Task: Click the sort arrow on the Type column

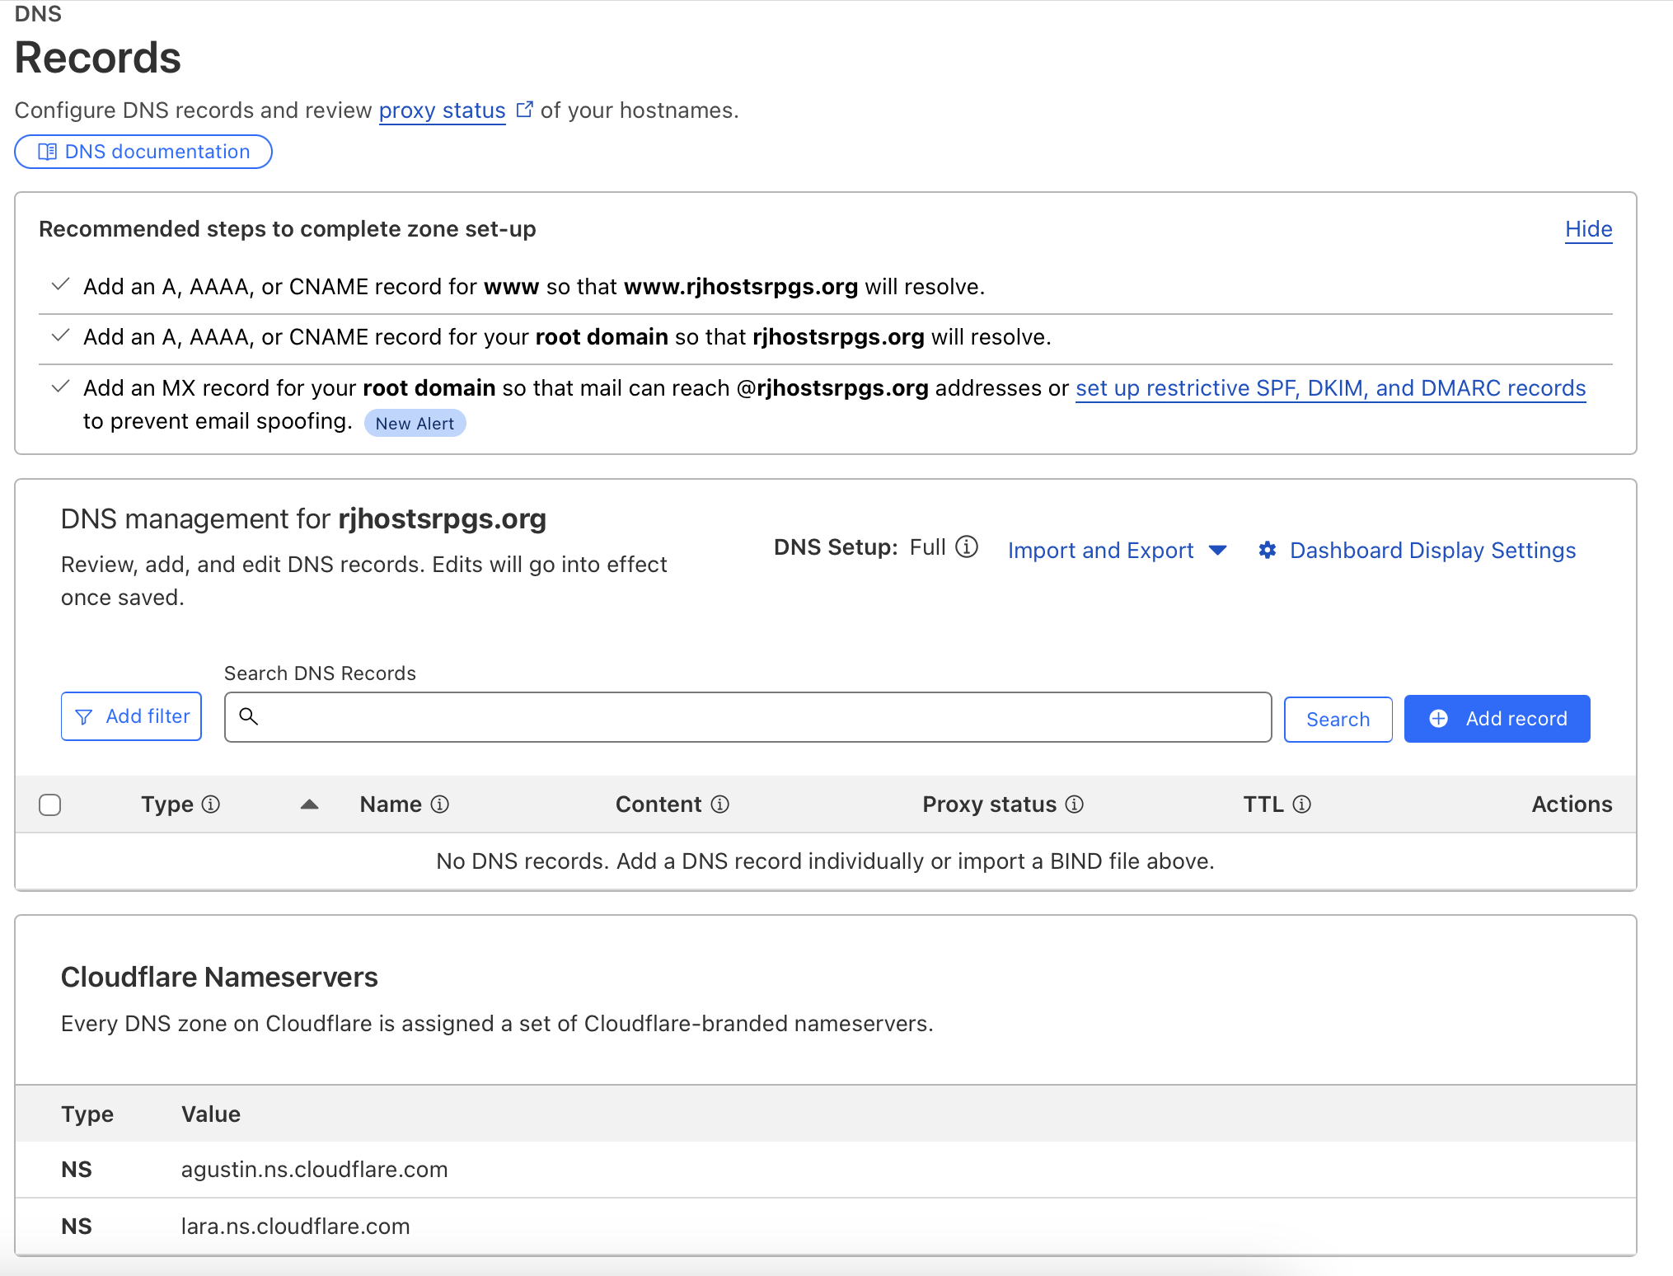Action: [309, 805]
